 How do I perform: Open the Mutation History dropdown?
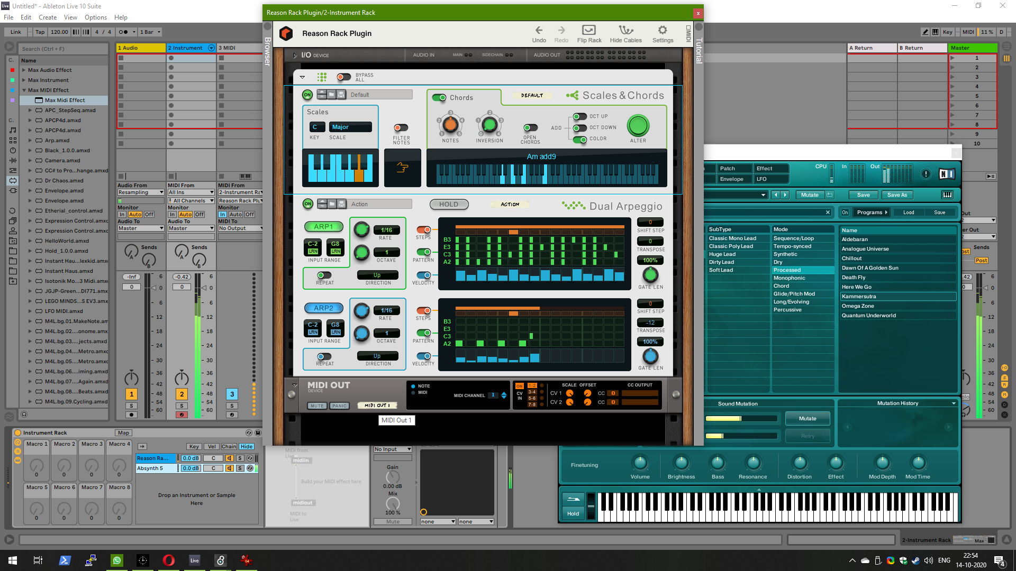(954, 403)
